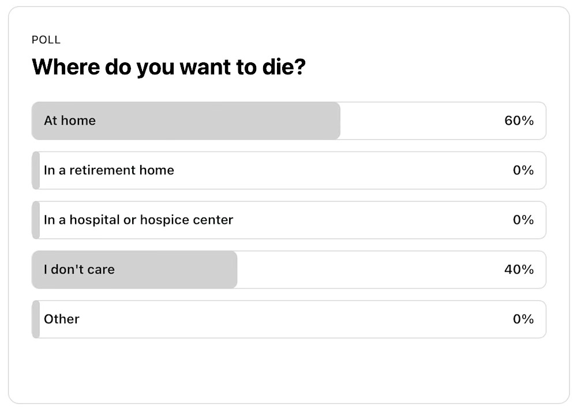Click the 'In a retirement home' label text
The image size is (577, 412).
[x=108, y=170]
